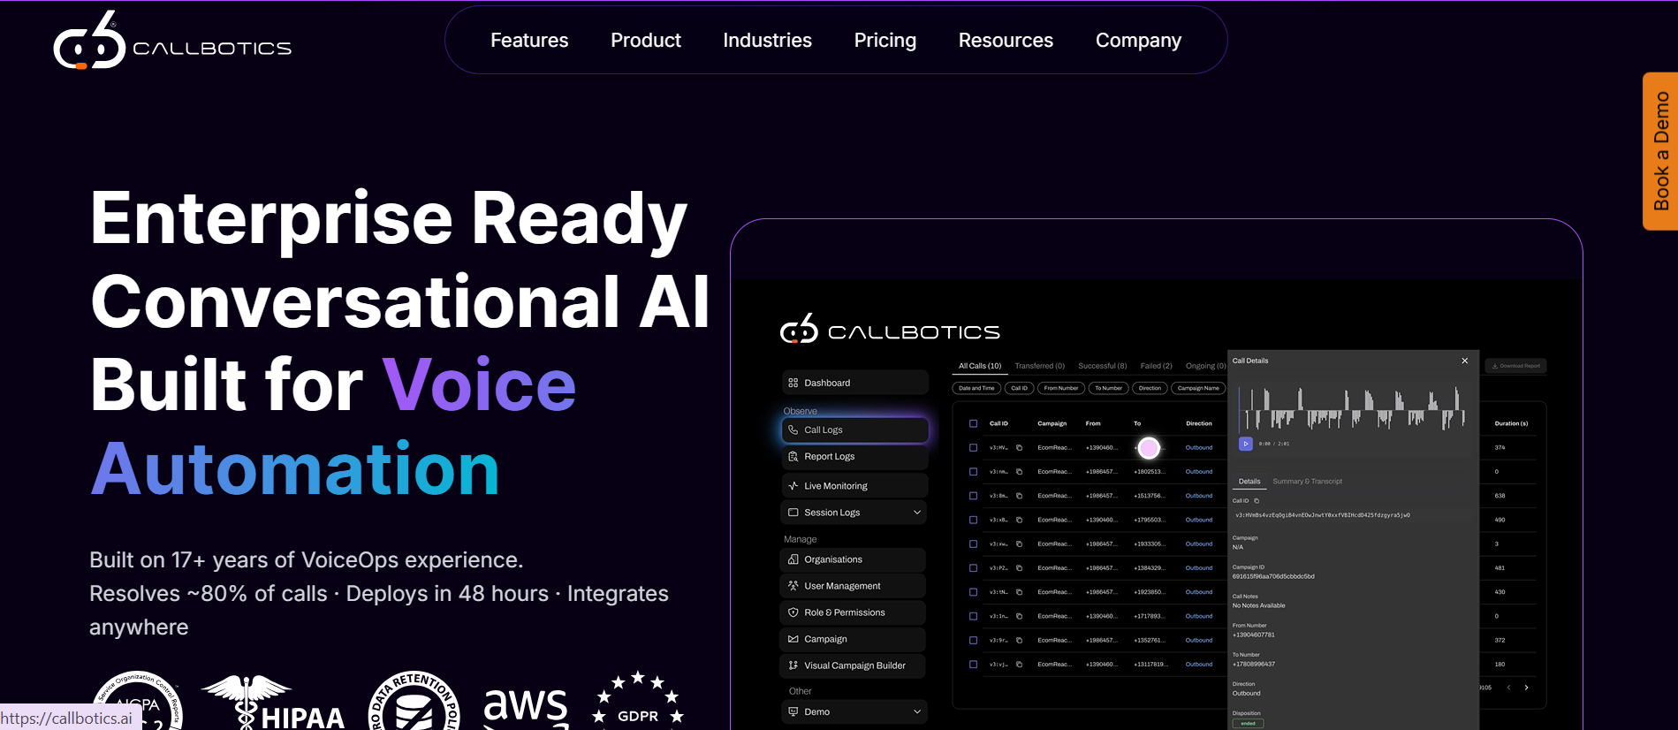Switch to the Successful (8) tab
Viewport: 1678px width, 730px height.
coord(1102,366)
